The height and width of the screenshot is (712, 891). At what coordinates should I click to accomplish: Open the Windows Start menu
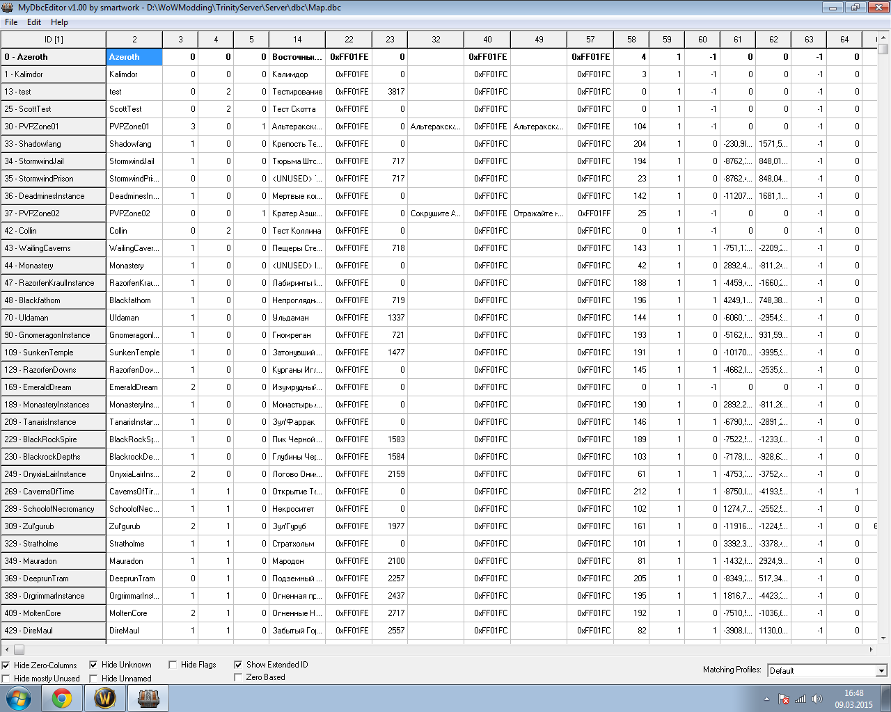pyautogui.click(x=19, y=698)
